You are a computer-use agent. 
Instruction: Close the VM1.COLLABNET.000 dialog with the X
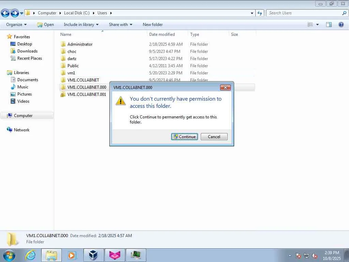point(225,87)
